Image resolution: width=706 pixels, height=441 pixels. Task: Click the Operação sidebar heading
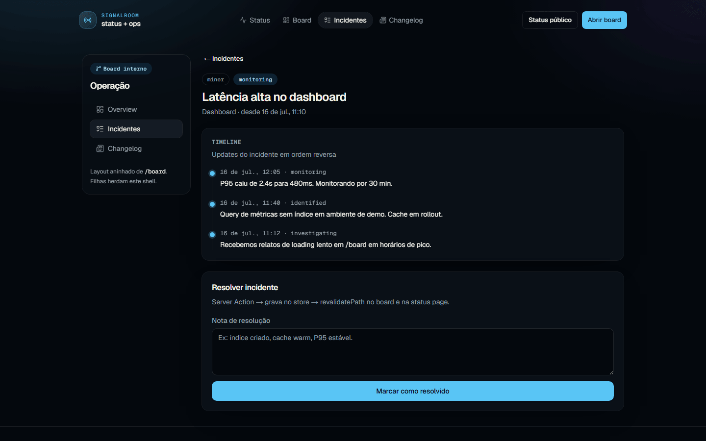coord(110,86)
